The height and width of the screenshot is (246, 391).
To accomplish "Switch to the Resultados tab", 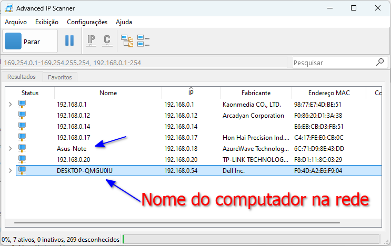I will [x=22, y=77].
